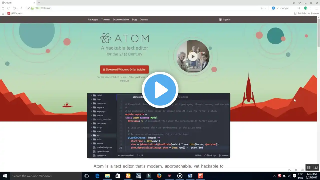The width and height of the screenshot is (320, 180).
Task: Expand the build folder in tree view
Action: 91,95
